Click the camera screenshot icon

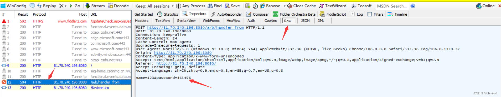coord(247,6)
